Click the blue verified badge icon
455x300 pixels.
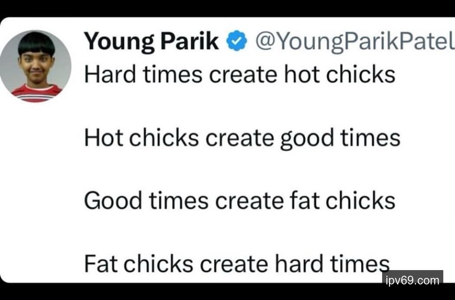click(237, 42)
